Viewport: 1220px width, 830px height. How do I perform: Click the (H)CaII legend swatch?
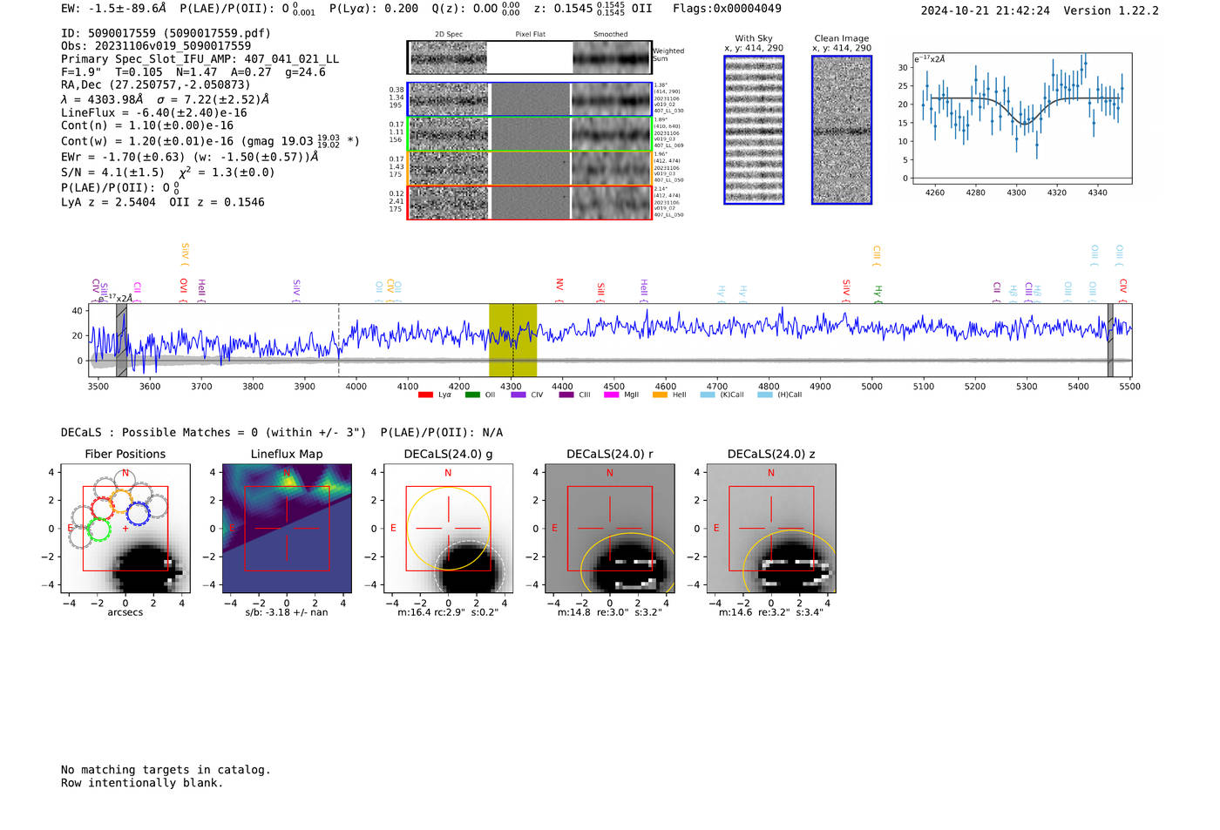coord(765,395)
